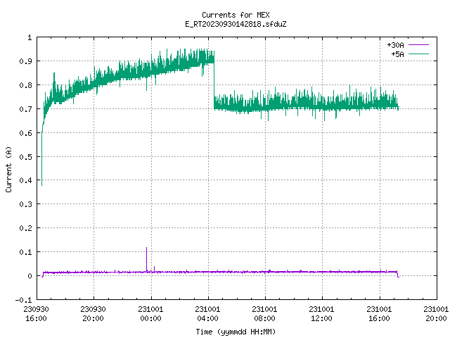Click the 'Time (yymmdd HH:MM)' x-axis label

coord(236,332)
